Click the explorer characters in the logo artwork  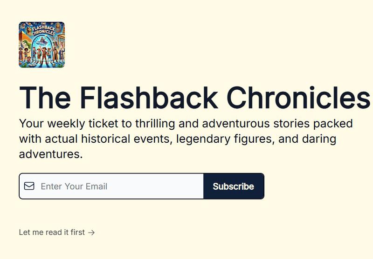pyautogui.click(x=41, y=56)
